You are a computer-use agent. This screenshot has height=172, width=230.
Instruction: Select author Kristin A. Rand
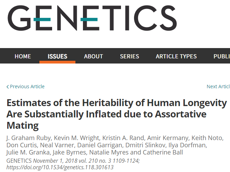(x=123, y=138)
